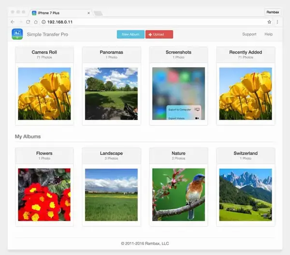This screenshot has height=255, width=290.
Task: Open the Support link
Action: [x=249, y=34]
